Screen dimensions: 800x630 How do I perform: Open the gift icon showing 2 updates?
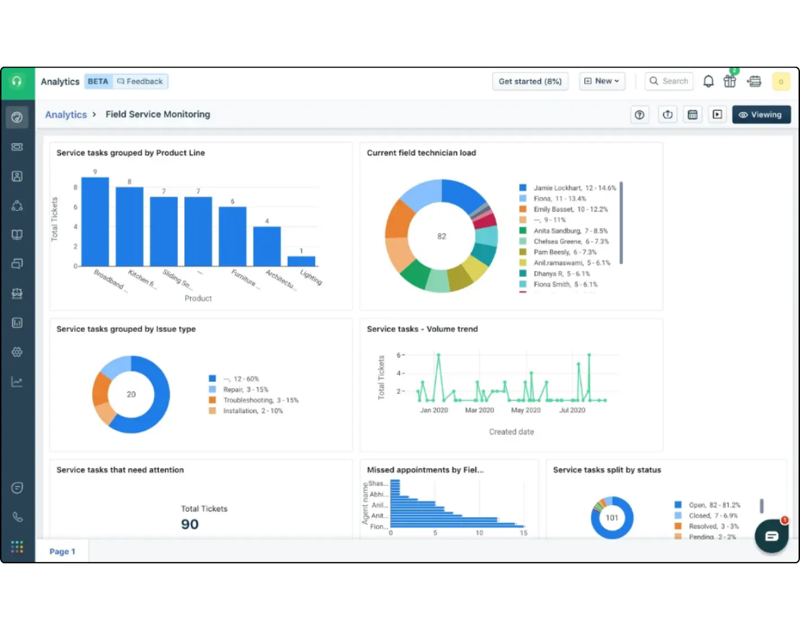[x=730, y=81]
